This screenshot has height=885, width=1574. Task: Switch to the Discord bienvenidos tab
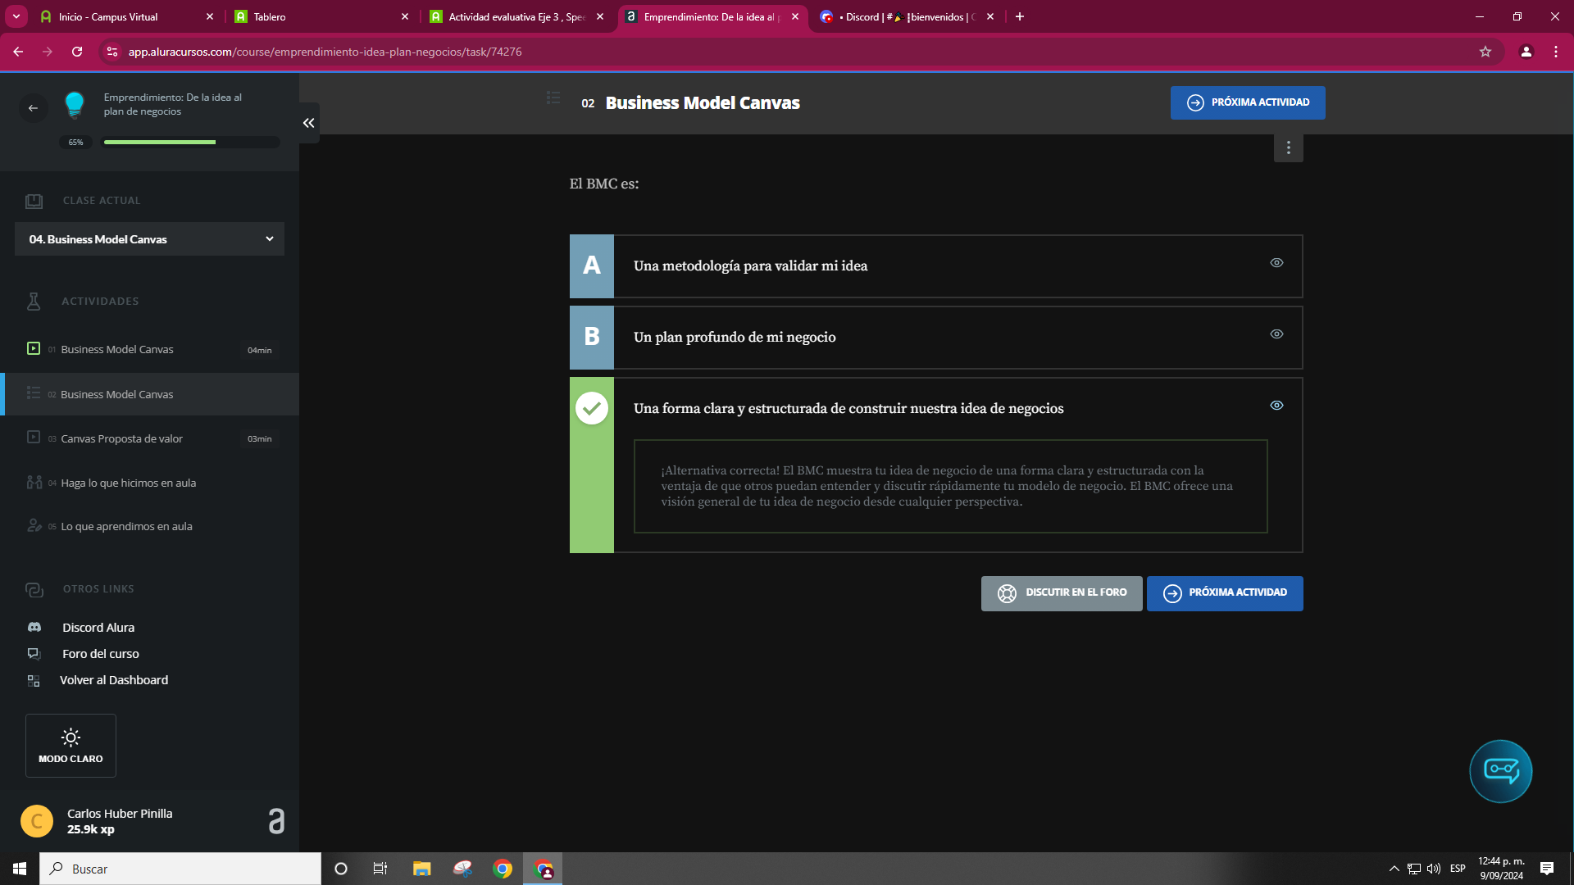(x=906, y=16)
